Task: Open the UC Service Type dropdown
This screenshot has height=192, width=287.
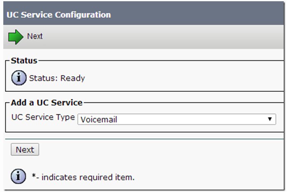Action: point(177,119)
